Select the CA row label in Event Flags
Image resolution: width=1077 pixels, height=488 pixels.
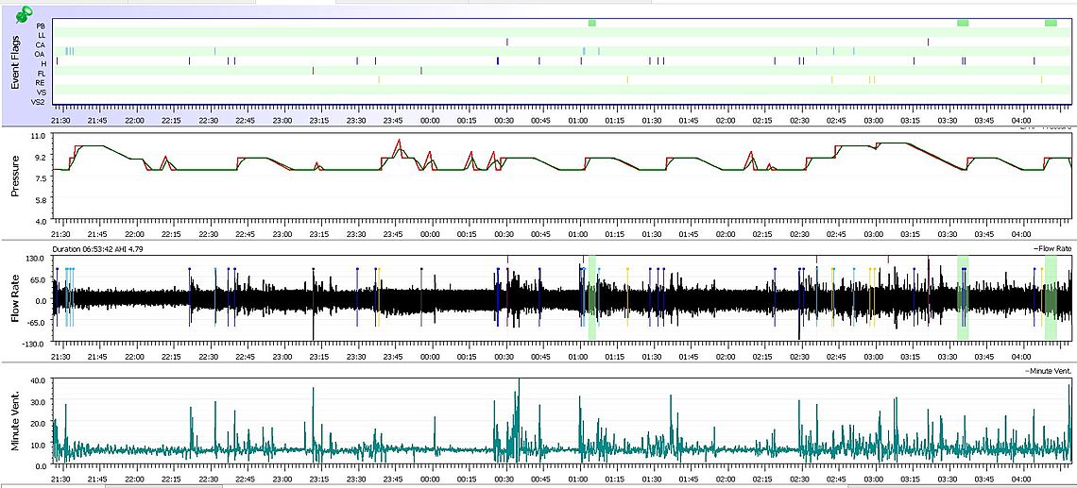(41, 44)
